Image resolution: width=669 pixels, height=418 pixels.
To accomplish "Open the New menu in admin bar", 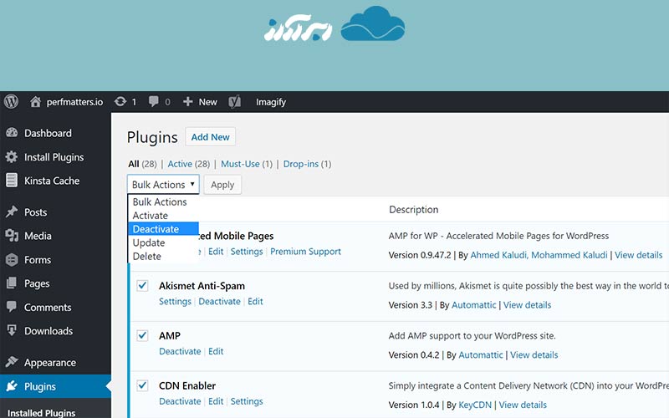I will pos(199,102).
